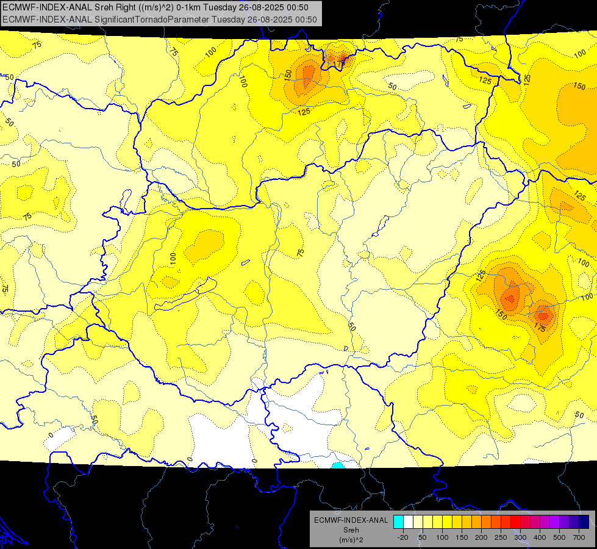The height and width of the screenshot is (549, 597).
Task: Click ECMWF-INDEX-ANAL text in the legend box
Action: pos(351,520)
